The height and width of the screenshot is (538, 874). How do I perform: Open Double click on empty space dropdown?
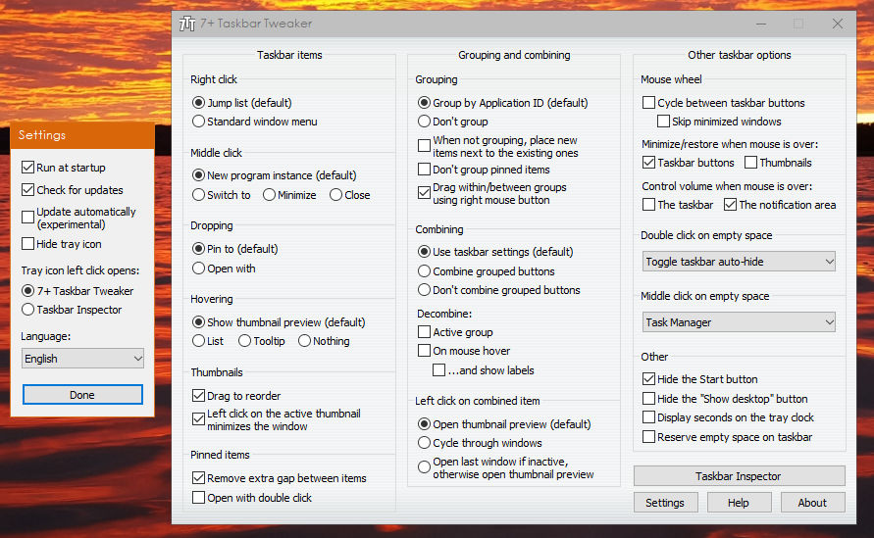[x=739, y=262]
